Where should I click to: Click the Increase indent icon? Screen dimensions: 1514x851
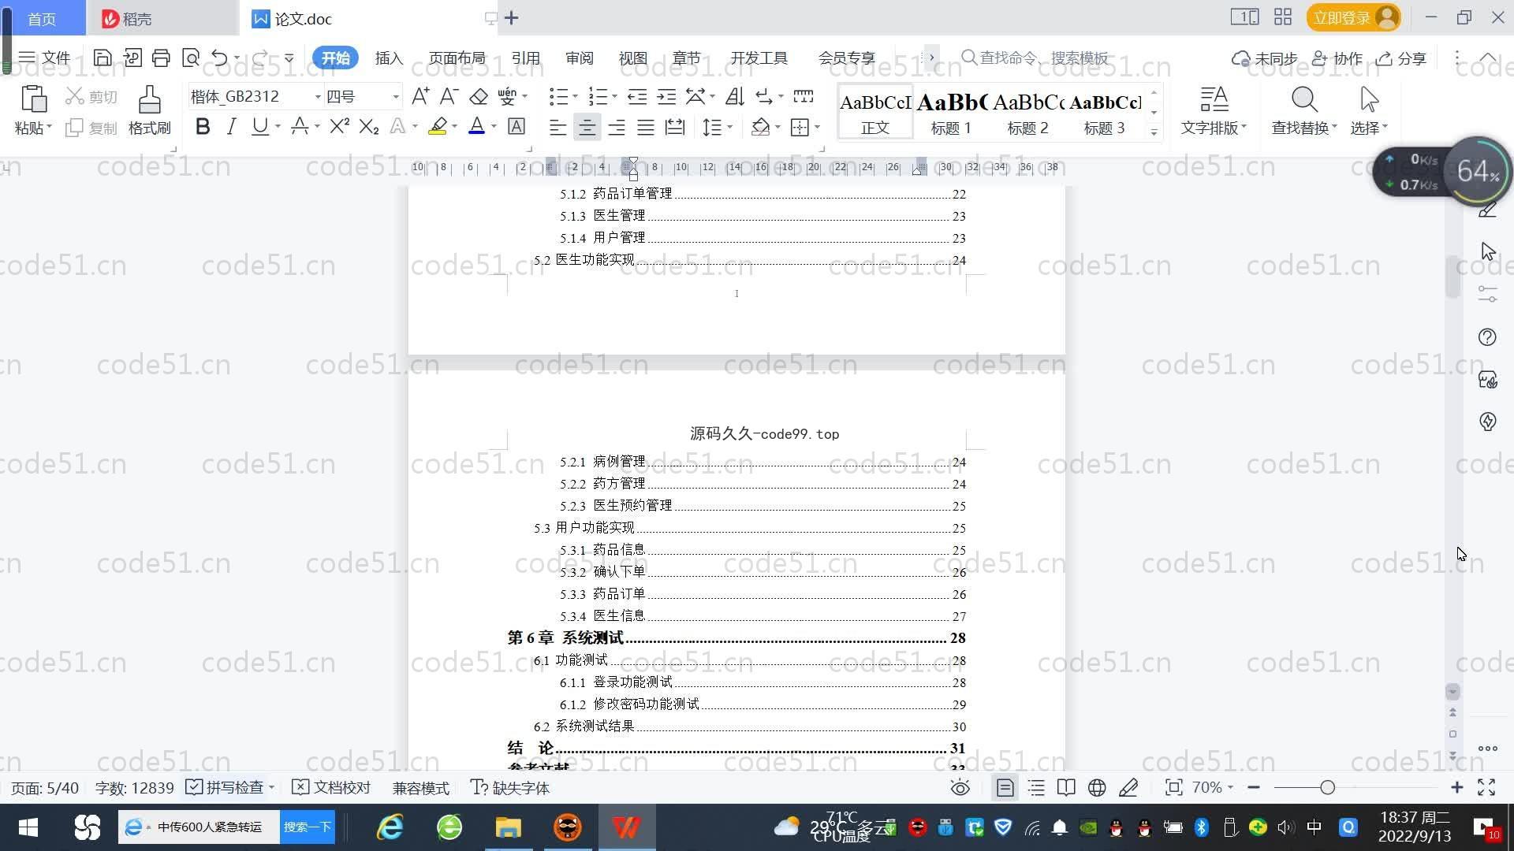pyautogui.click(x=666, y=96)
